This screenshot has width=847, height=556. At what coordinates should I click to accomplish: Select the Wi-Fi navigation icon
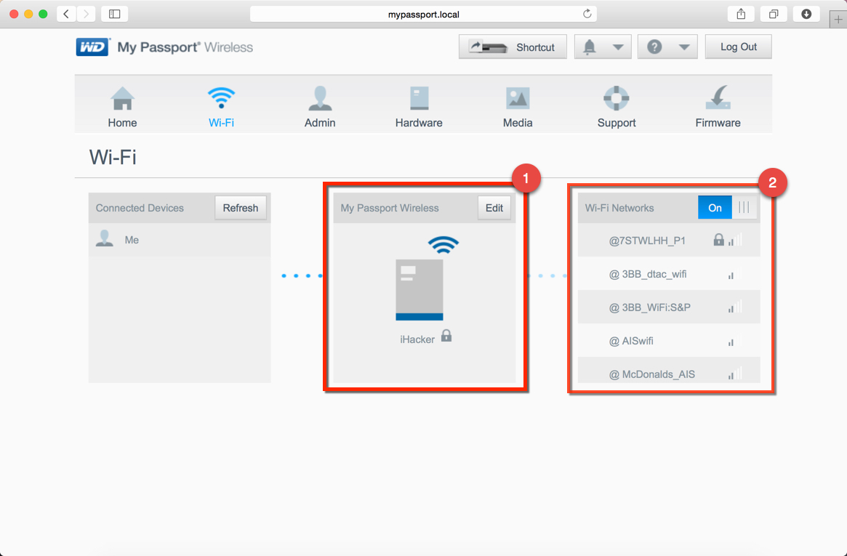coord(221,98)
